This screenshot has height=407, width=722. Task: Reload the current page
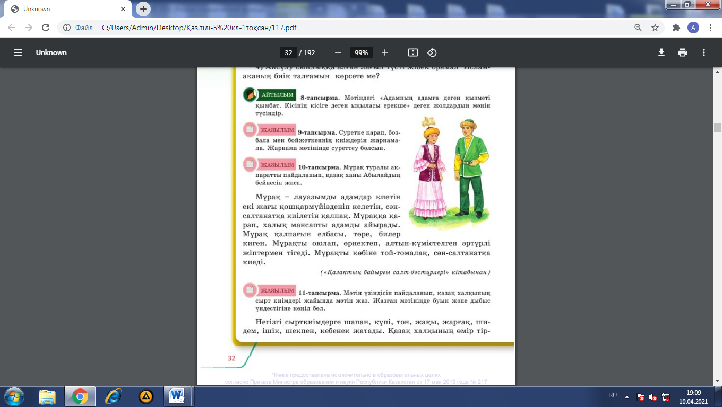click(x=46, y=28)
